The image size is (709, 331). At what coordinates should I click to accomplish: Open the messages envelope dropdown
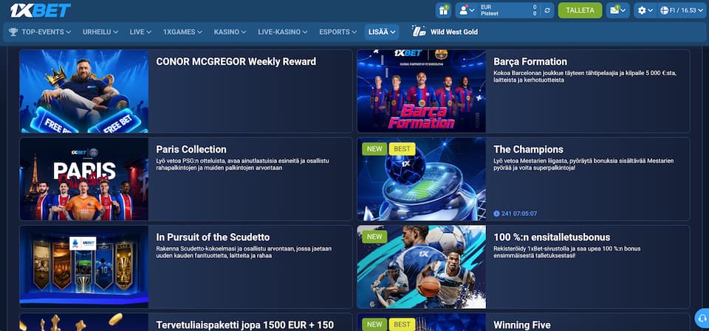617,10
